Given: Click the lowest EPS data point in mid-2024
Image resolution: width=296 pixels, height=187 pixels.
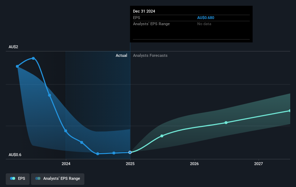Looking at the screenshot, I should (98, 154).
